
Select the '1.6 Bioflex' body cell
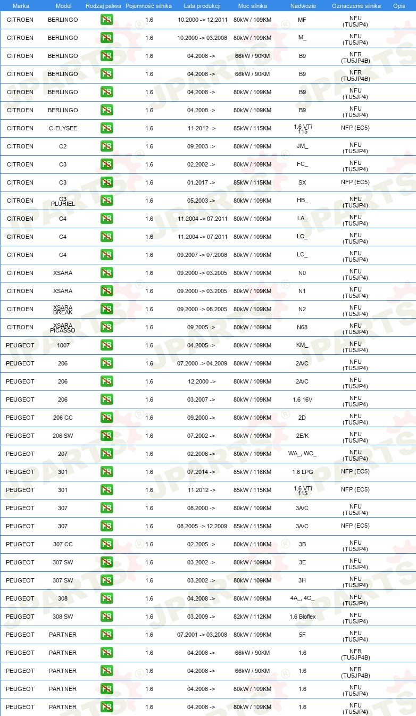coord(302,617)
